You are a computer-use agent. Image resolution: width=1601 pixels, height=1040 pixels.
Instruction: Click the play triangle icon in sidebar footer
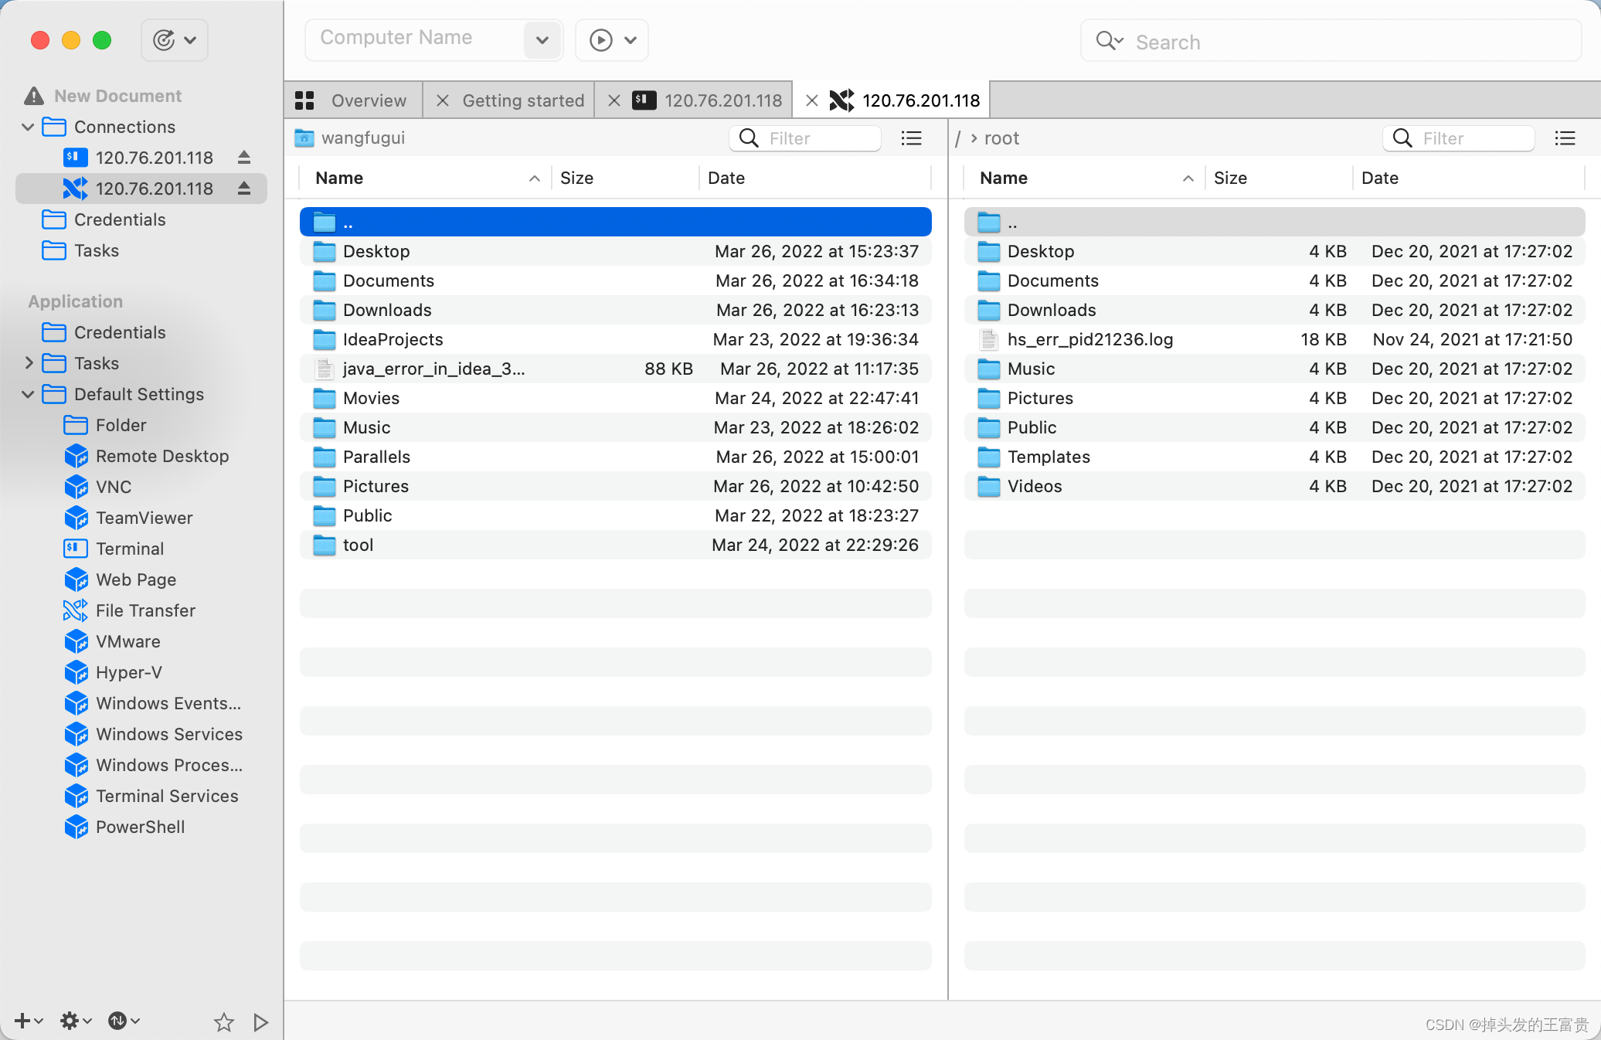pos(260,1022)
